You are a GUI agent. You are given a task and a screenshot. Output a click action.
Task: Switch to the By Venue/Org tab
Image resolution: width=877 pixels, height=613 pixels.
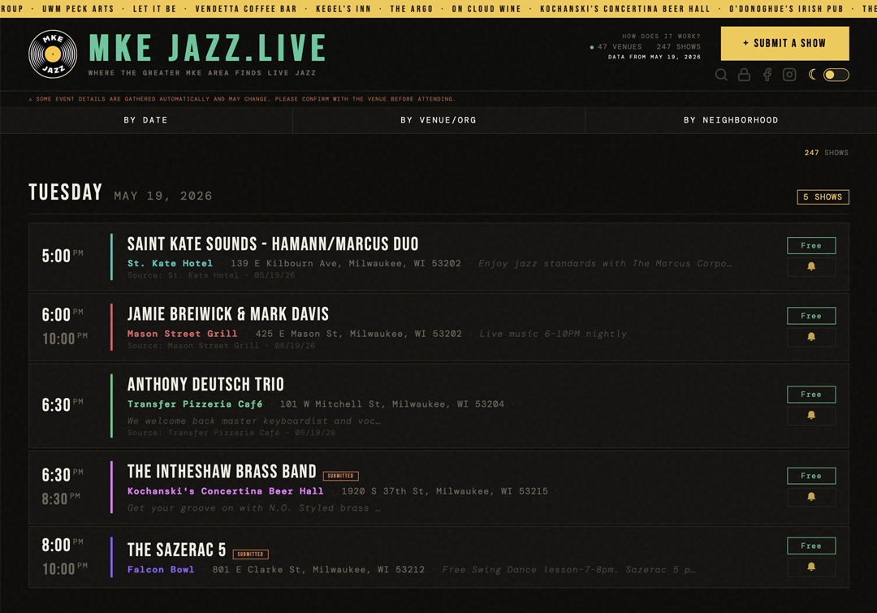[x=438, y=120]
